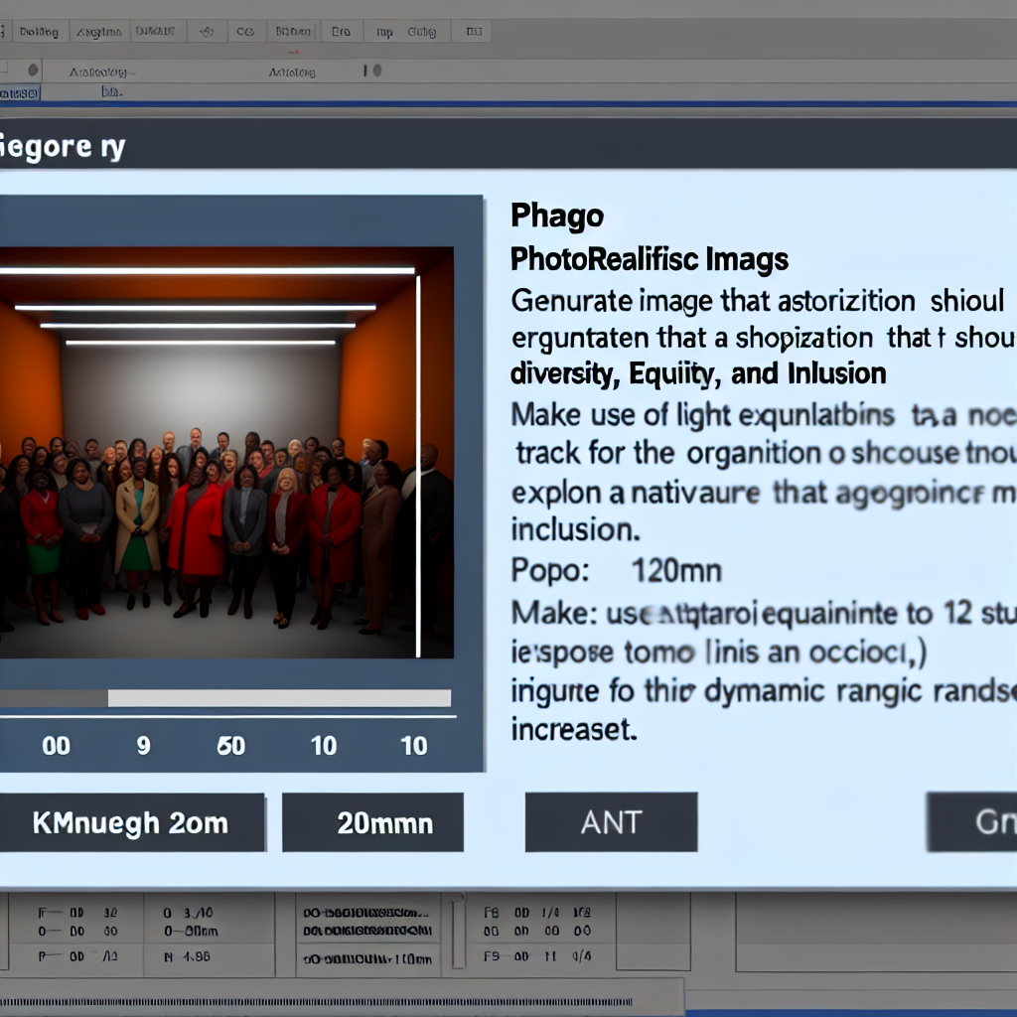The height and width of the screenshot is (1017, 1017).
Task: Click the 20mmn button
Action: (373, 822)
